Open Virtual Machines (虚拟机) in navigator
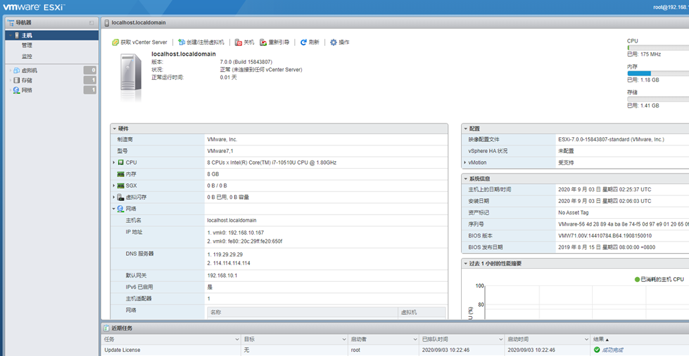Screen dimensions: 689x356 (x=30, y=70)
